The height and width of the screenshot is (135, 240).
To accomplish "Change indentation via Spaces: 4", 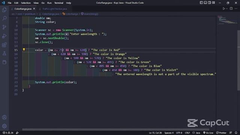I will pyautogui.click(x=169, y=133).
